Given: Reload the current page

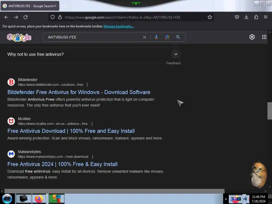Looking at the screenshot, I should 25,17.
